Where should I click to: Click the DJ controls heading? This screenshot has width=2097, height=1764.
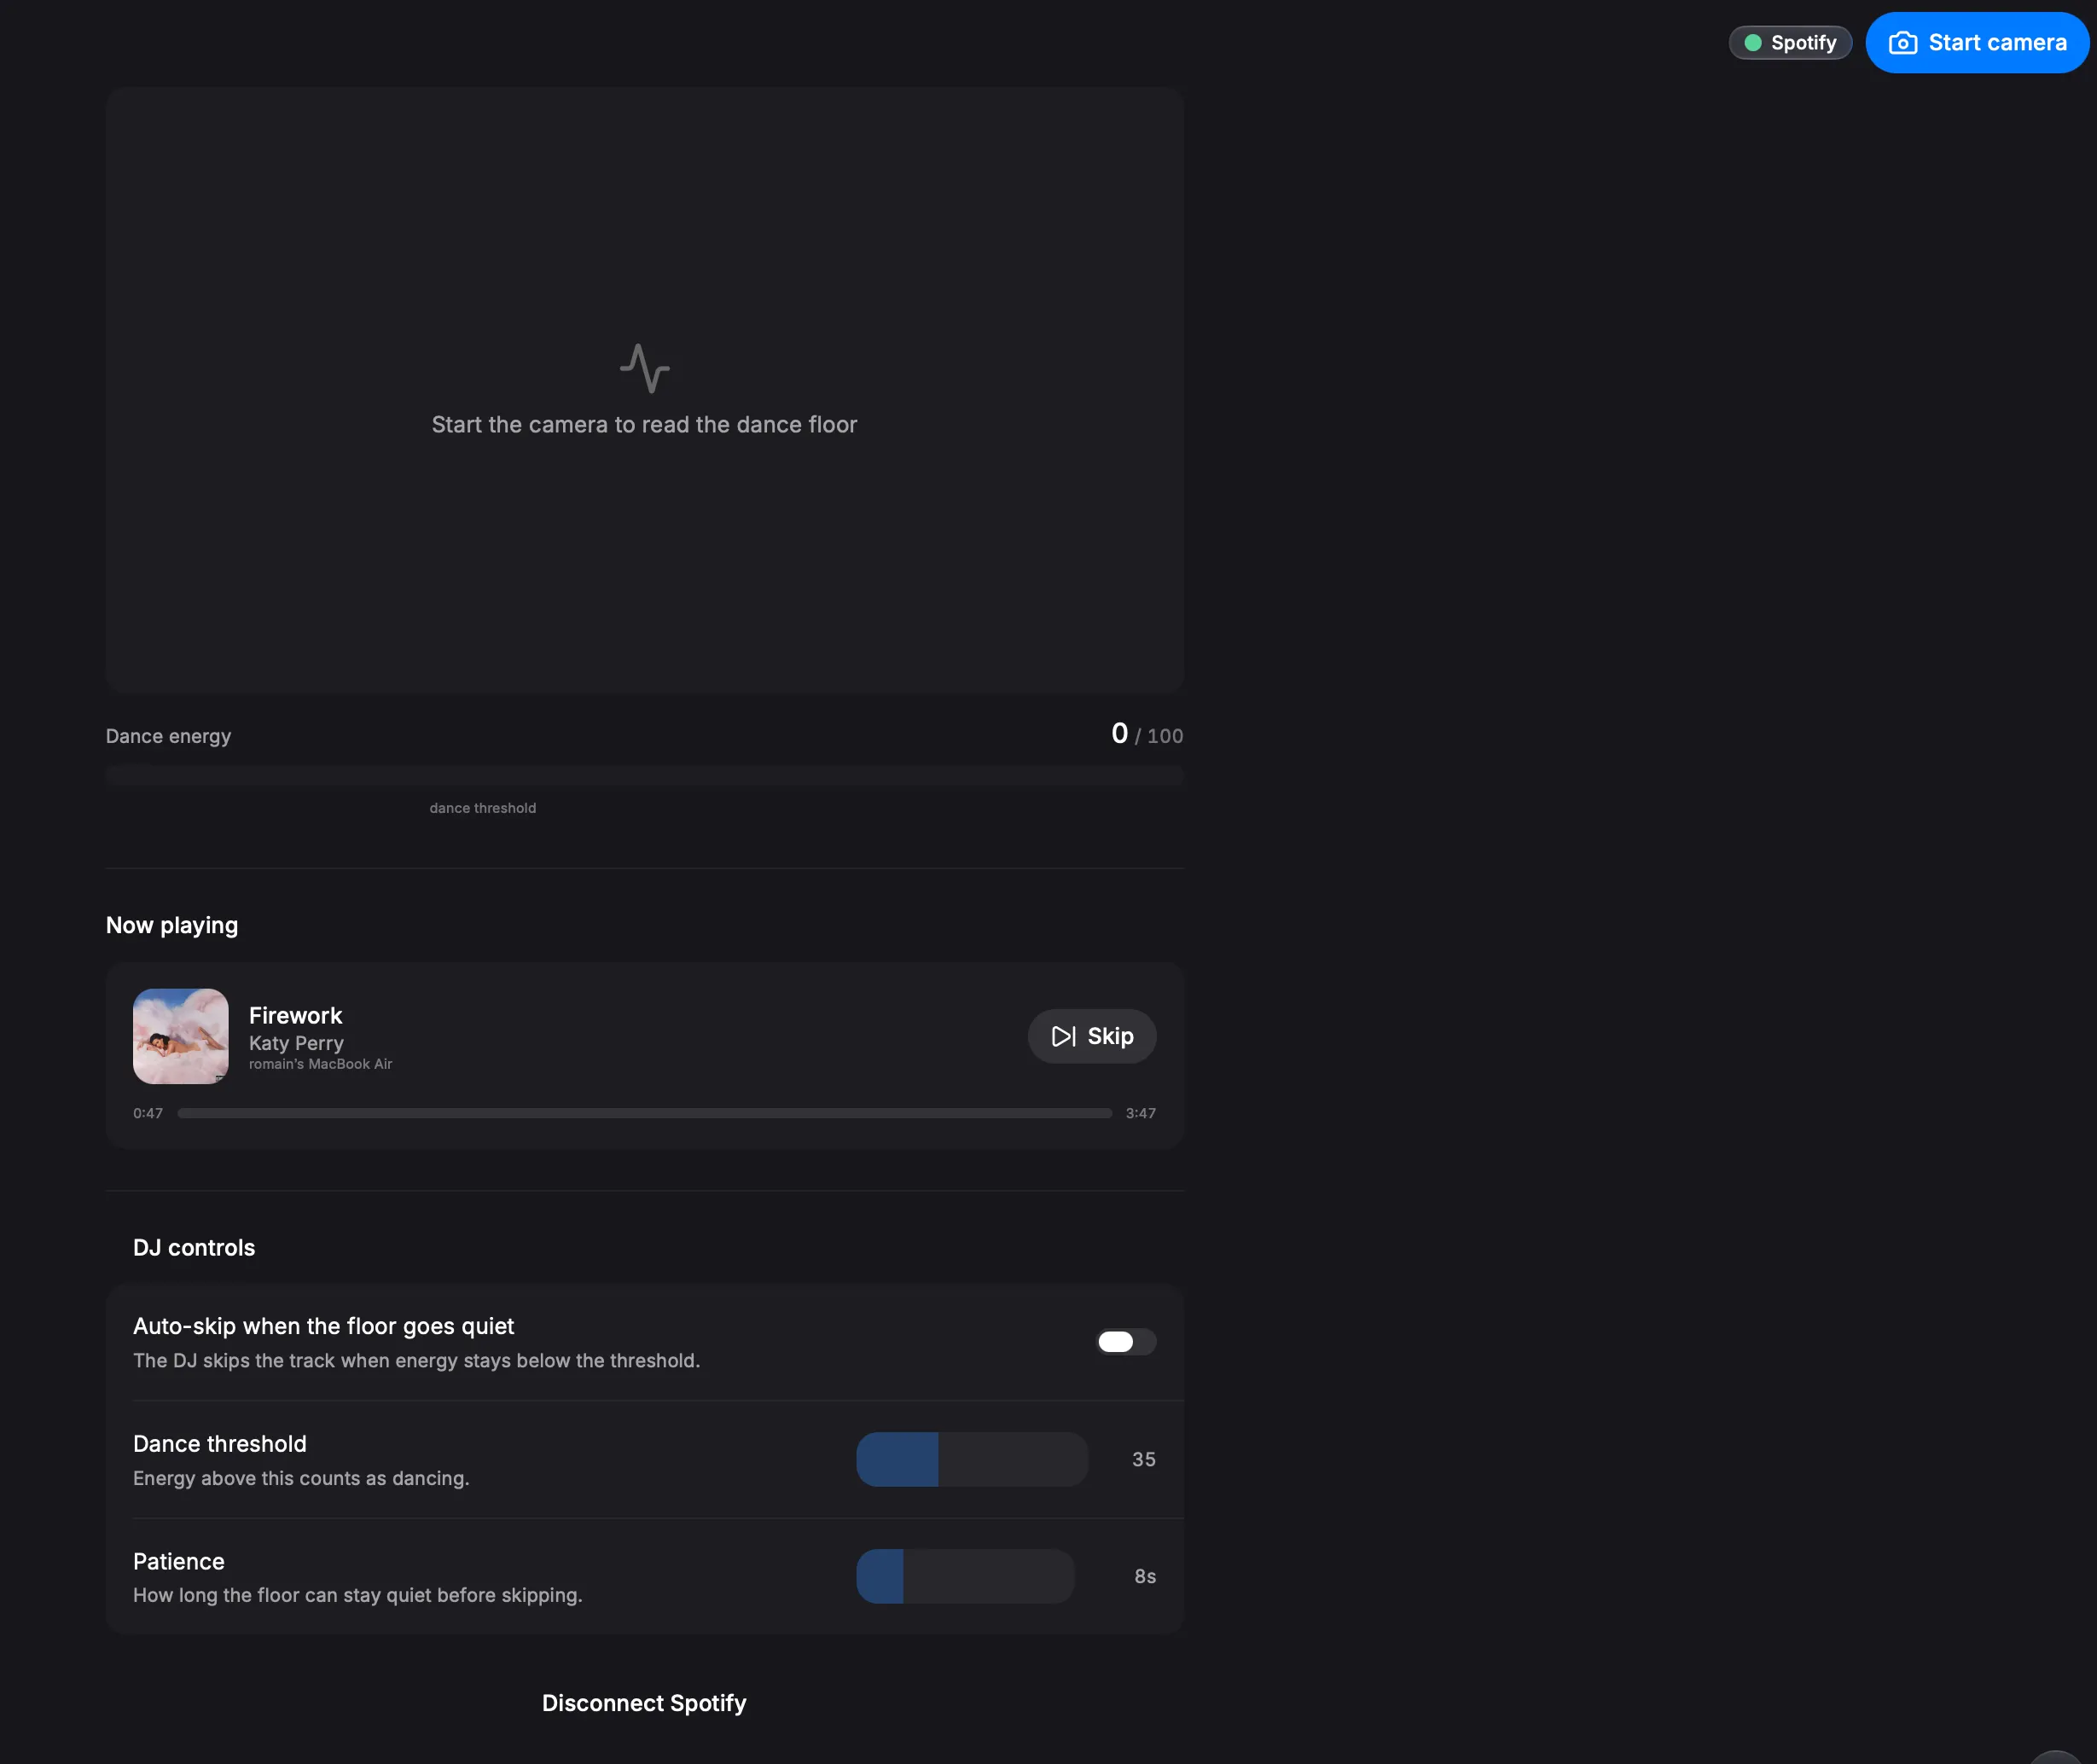pyautogui.click(x=194, y=1248)
